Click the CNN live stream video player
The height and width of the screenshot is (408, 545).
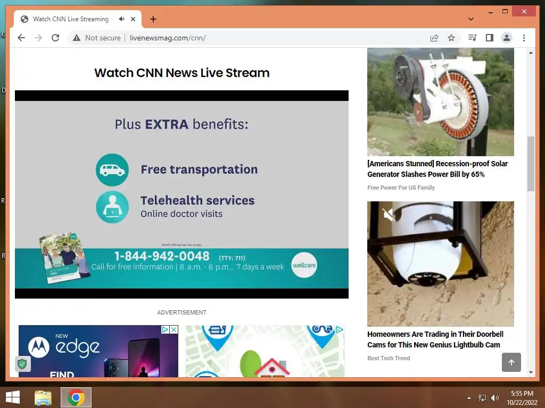pos(181,194)
